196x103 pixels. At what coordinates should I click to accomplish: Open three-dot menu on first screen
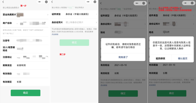(40, 2)
